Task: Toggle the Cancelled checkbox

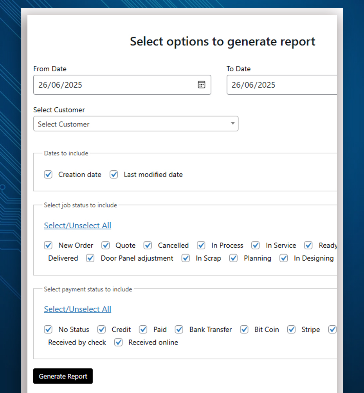Action: coord(148,245)
